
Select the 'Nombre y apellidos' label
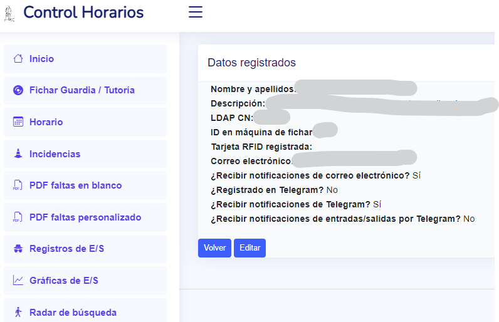[253, 89]
